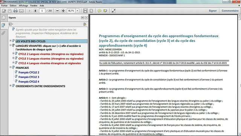Open CYCLE 4 Langues vivantes bookmark
The image size is (241, 136).
49,63
